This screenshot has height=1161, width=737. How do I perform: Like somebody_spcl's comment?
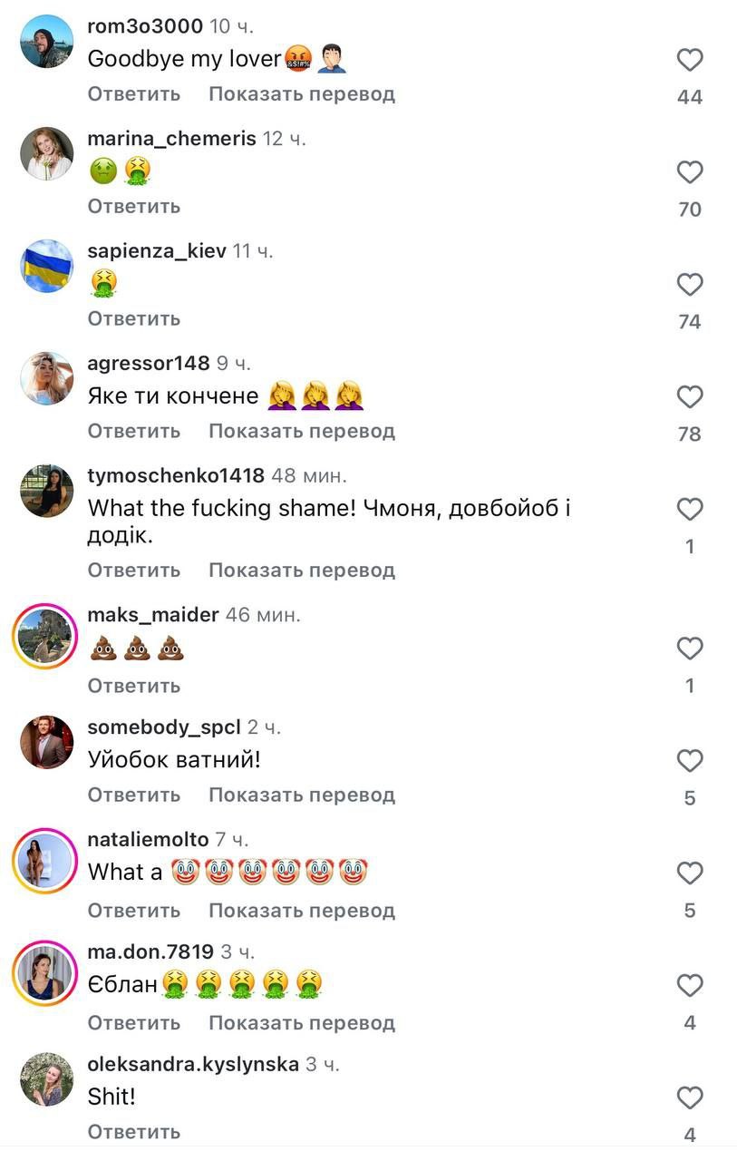point(690,761)
